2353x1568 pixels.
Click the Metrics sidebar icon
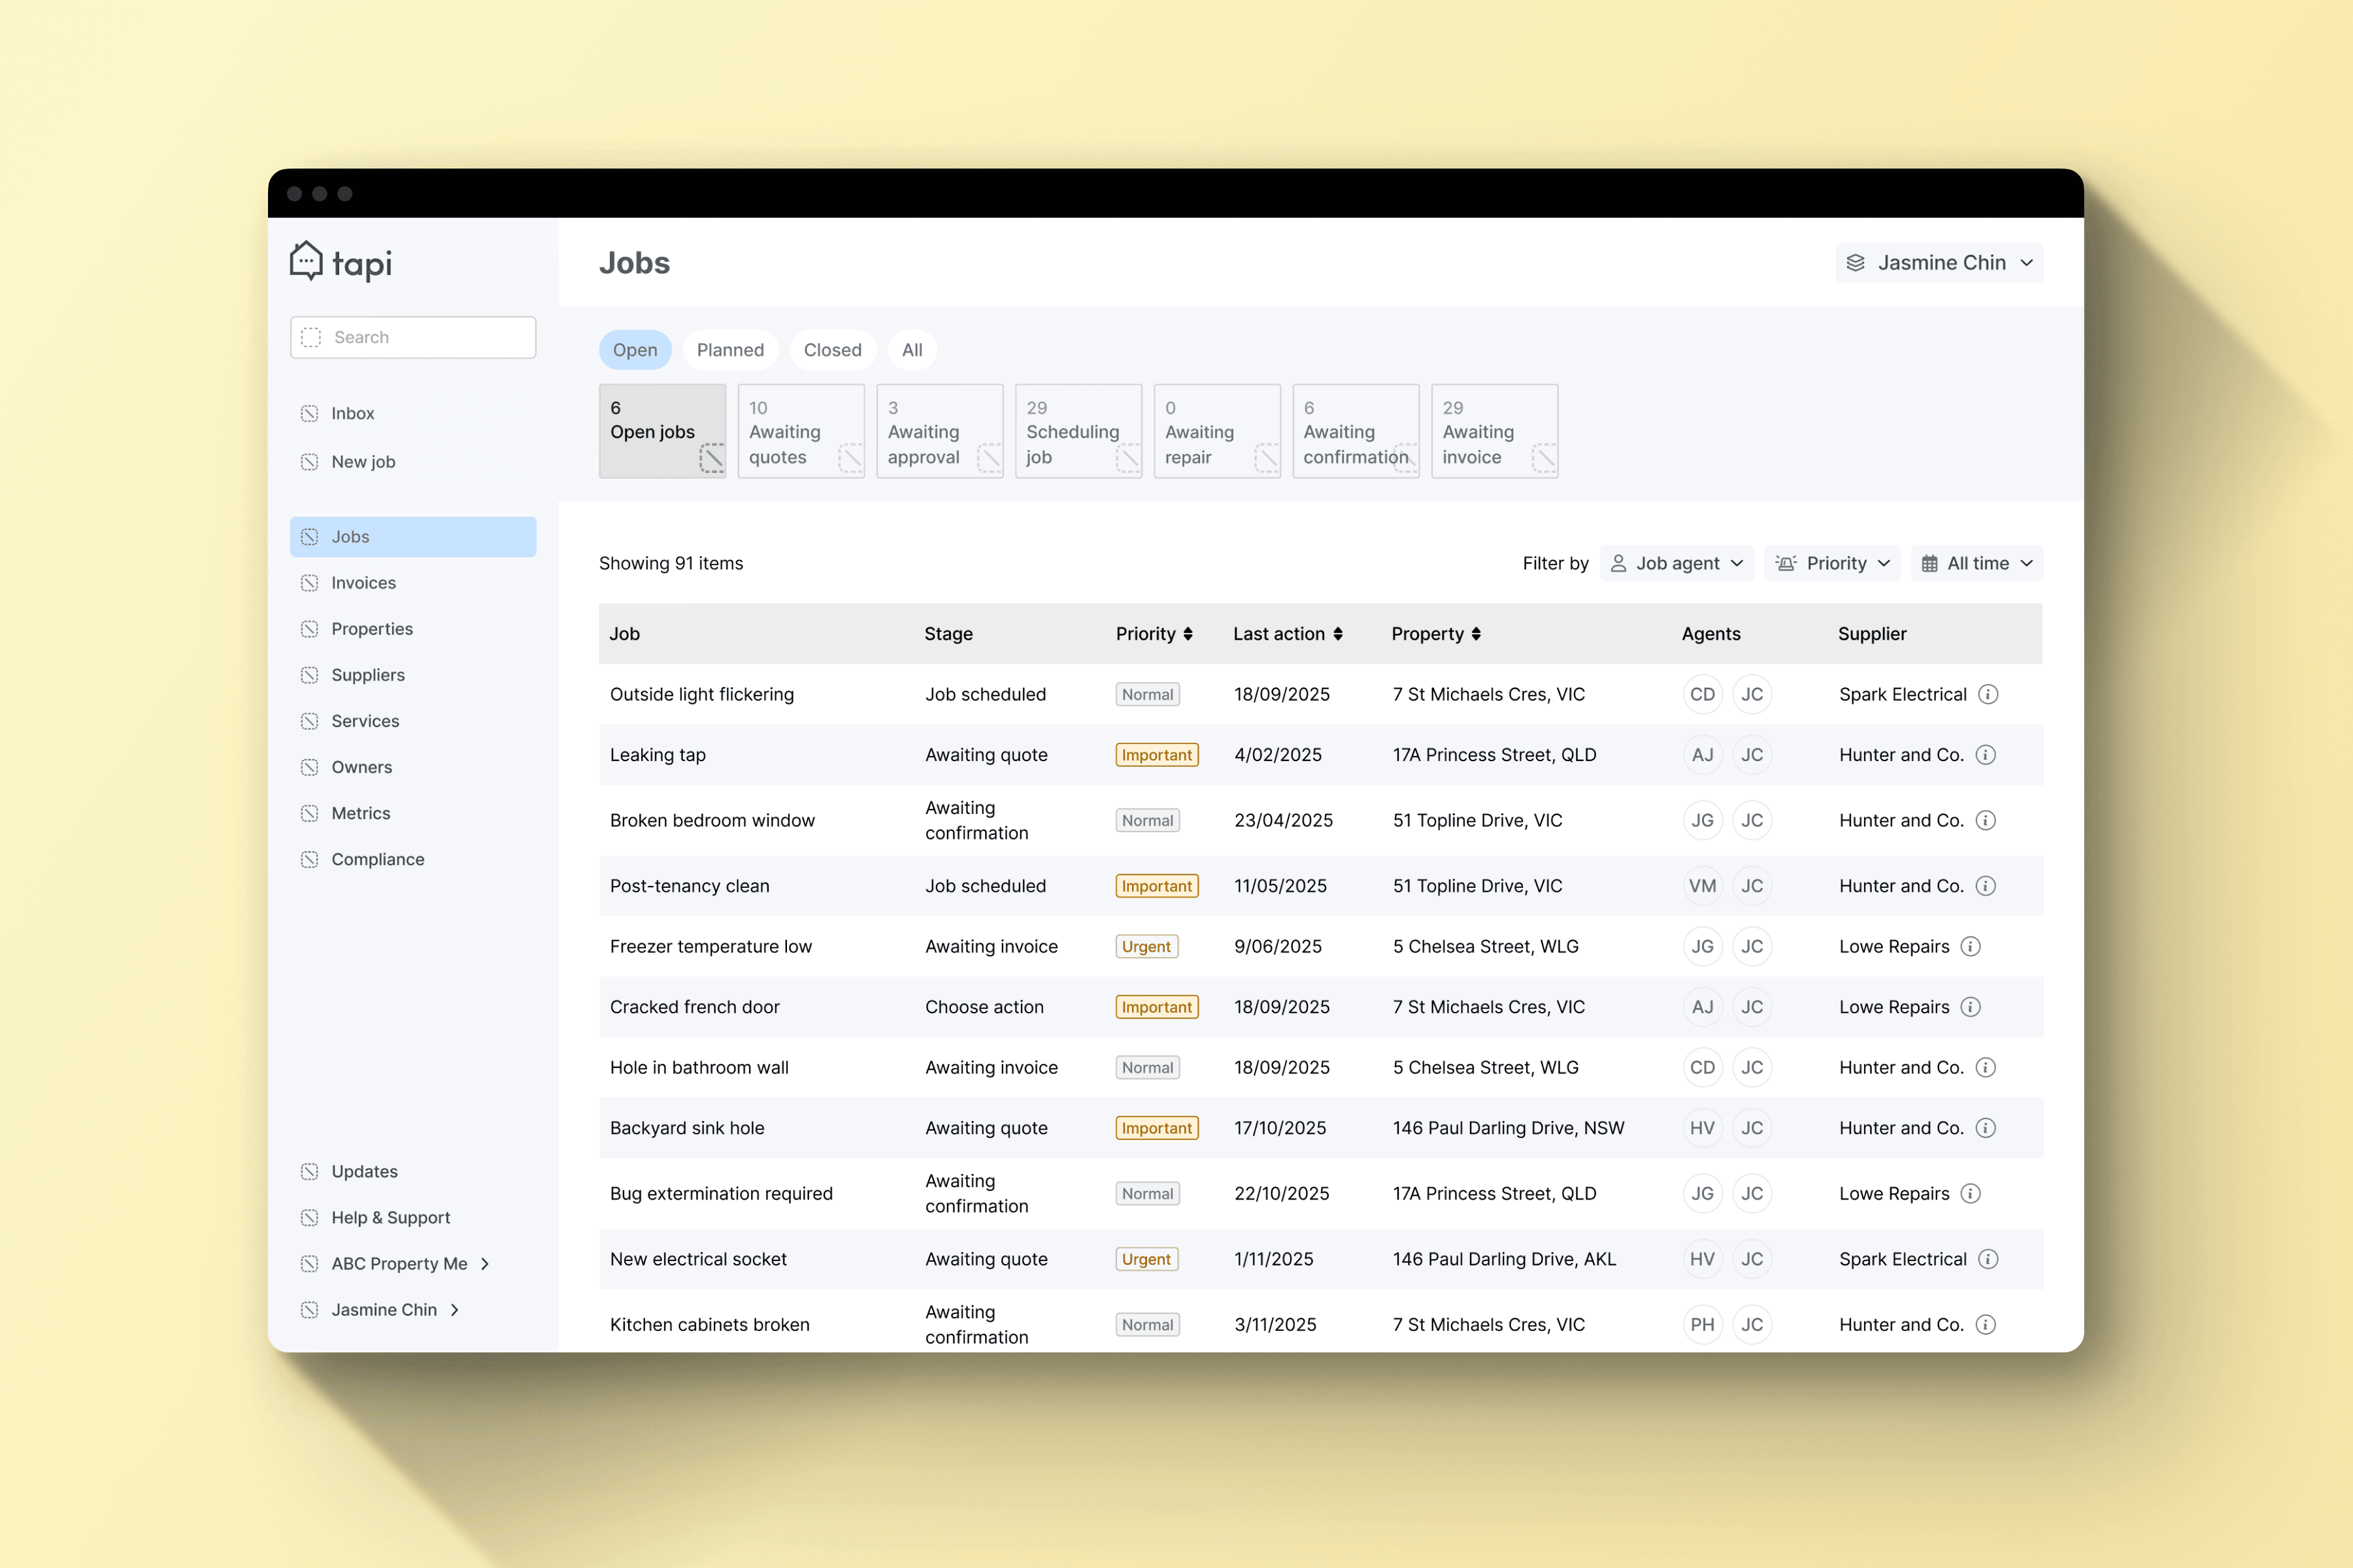tap(310, 813)
